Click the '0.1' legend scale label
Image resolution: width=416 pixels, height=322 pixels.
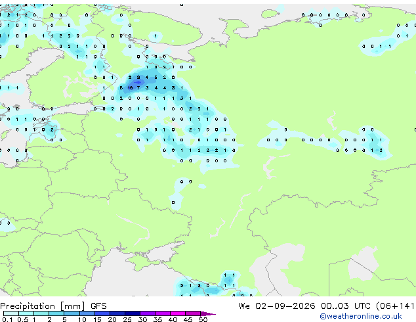[x=7, y=319]
